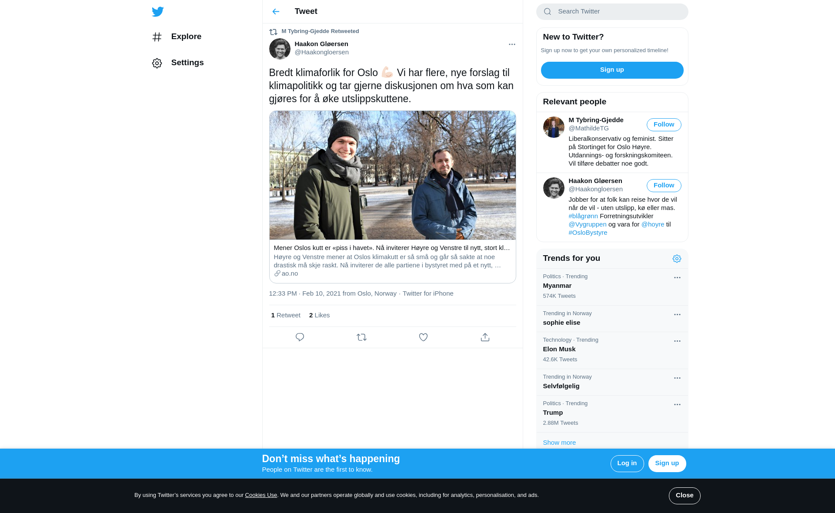Open more options for Elon Musk trend
The image size is (835, 513).
(677, 341)
